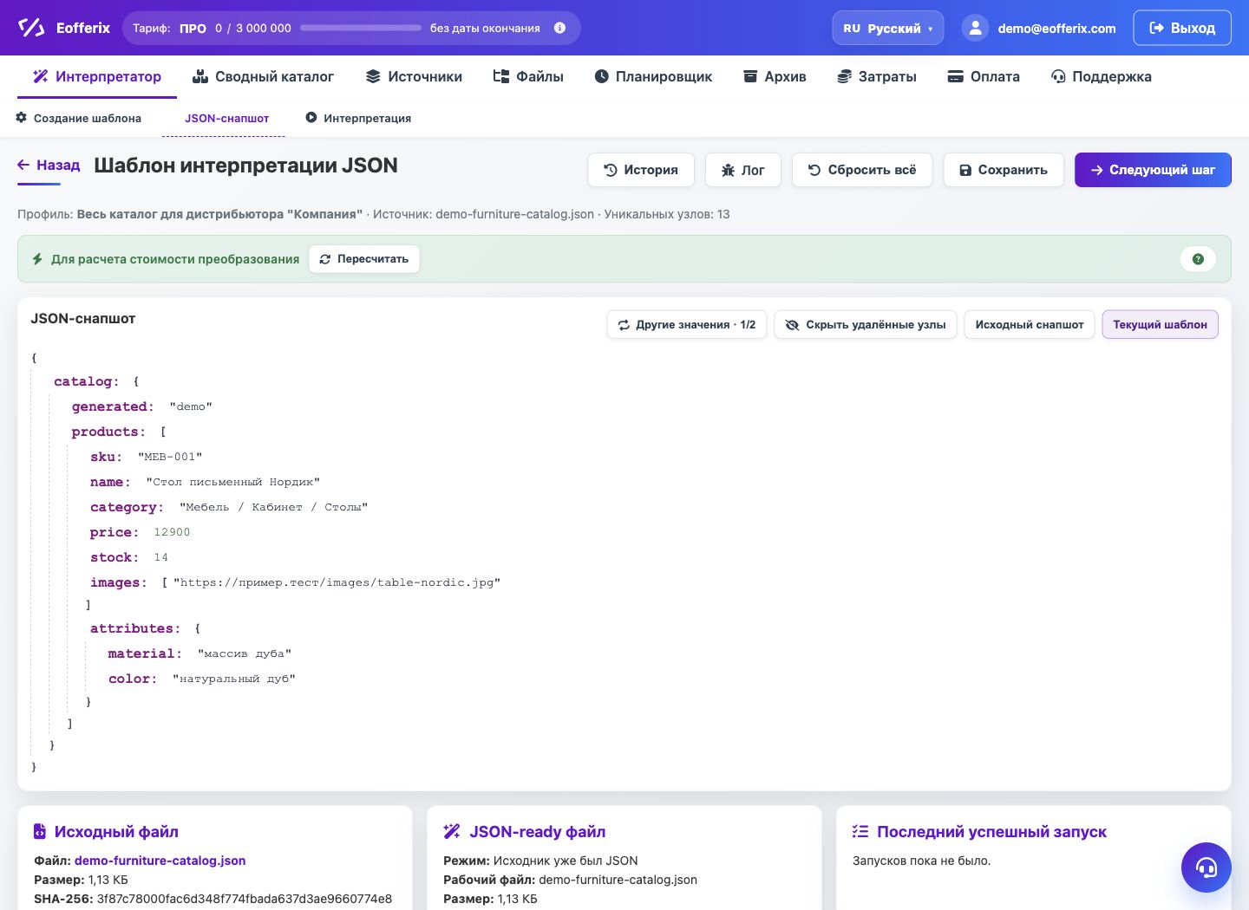Viewport: 1249px width, 910px height.
Task: Select the material key node
Action: [145, 653]
